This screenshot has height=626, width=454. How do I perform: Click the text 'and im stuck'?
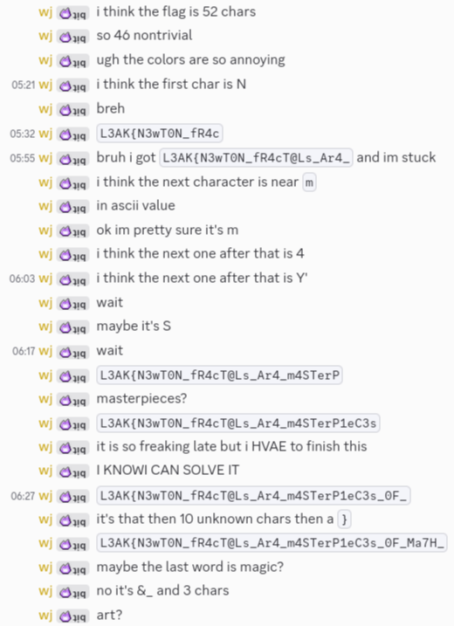tap(396, 158)
